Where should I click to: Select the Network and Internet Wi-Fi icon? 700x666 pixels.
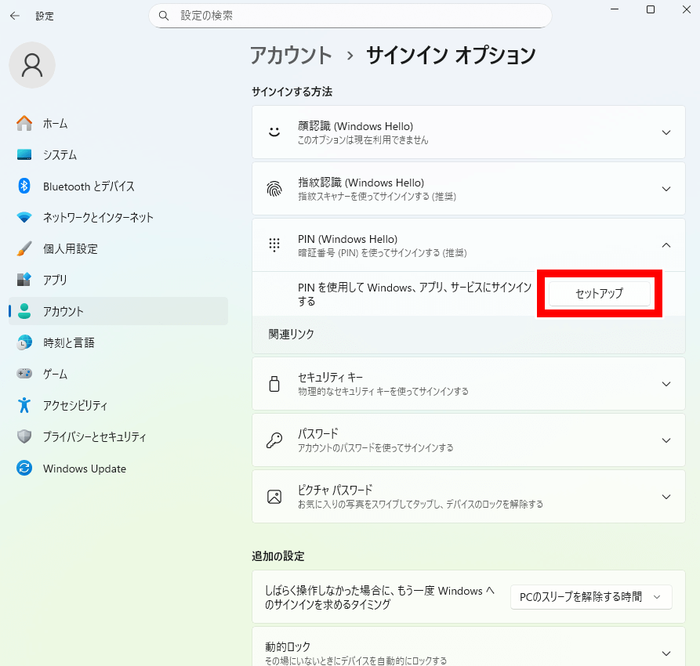pos(24,217)
